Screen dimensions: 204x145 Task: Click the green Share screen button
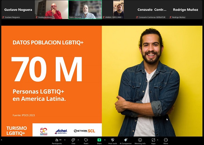click(x=99, y=140)
